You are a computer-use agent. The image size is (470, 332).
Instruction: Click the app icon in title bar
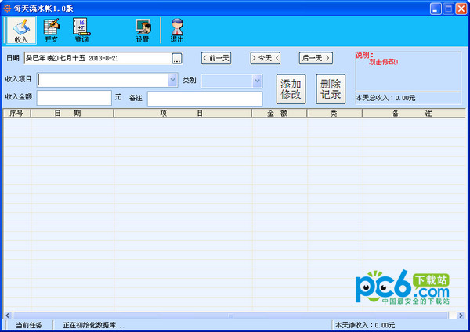(x=8, y=7)
